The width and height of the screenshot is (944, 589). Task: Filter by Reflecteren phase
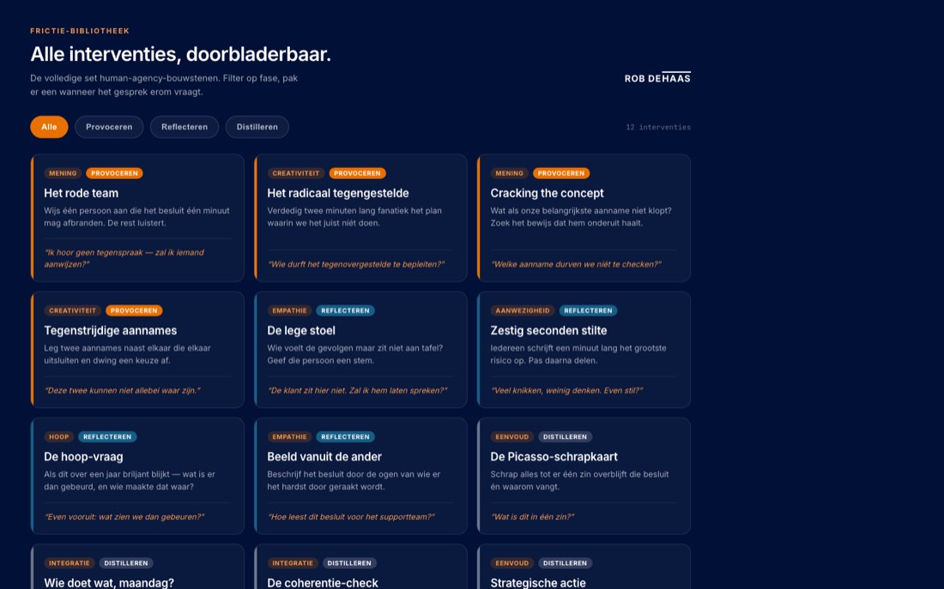pyautogui.click(x=185, y=127)
